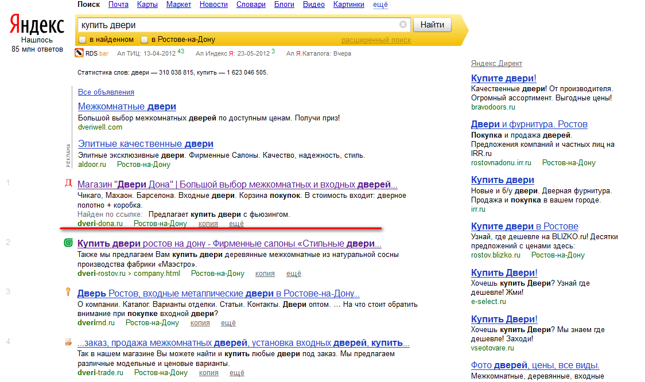The width and height of the screenshot is (645, 382).
Task: Switch to Маркет tab
Action: (x=178, y=5)
